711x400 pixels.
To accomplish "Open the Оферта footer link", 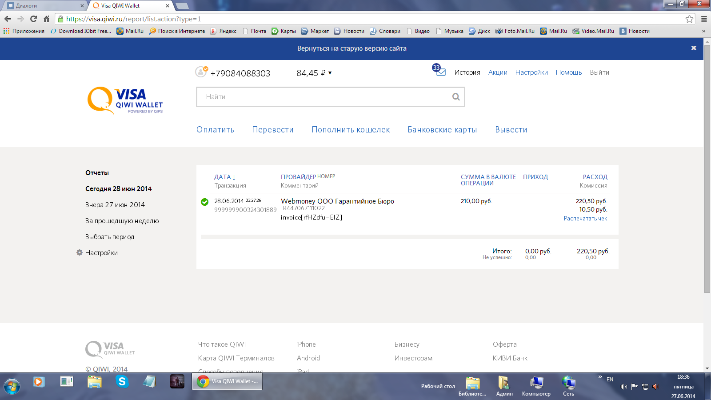I will click(505, 344).
